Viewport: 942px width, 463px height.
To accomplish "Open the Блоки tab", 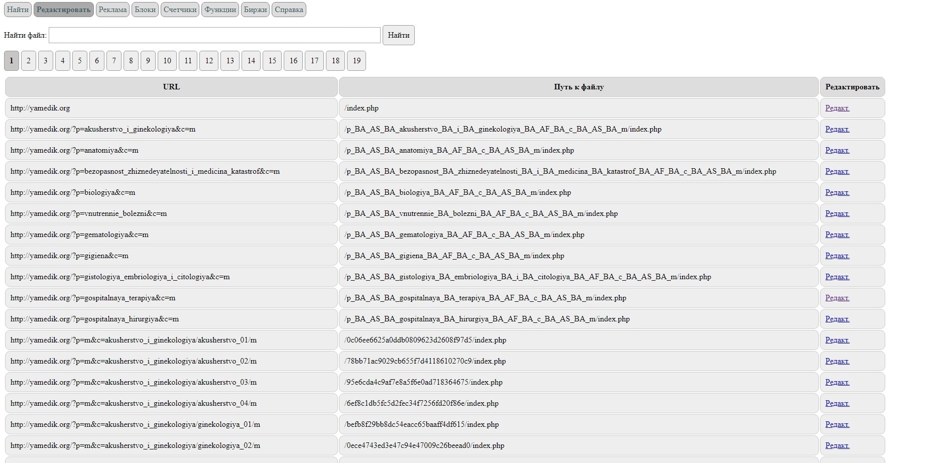I will coord(145,10).
